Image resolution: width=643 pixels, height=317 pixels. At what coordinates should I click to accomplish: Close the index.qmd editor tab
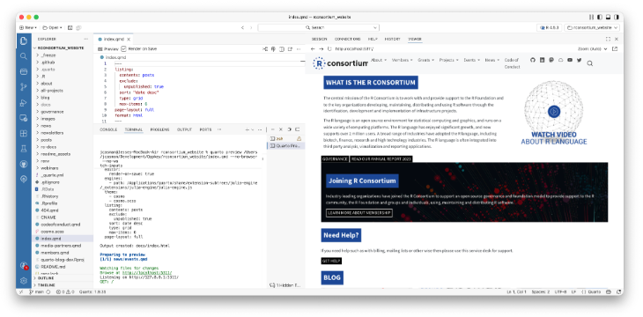coord(129,40)
